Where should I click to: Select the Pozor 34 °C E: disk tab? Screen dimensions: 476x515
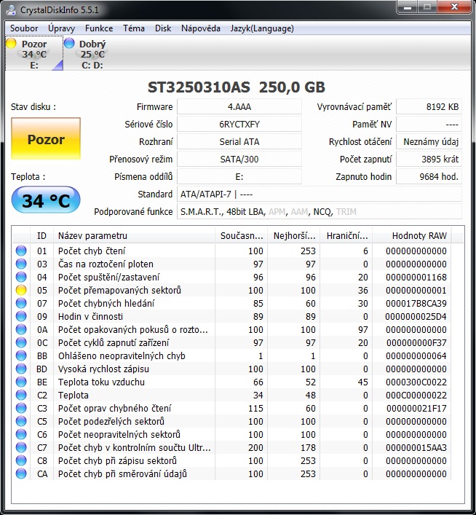34,53
